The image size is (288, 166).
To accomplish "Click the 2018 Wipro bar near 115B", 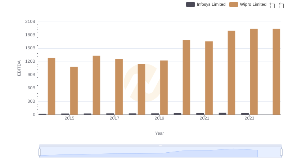I will tap(141, 89).
